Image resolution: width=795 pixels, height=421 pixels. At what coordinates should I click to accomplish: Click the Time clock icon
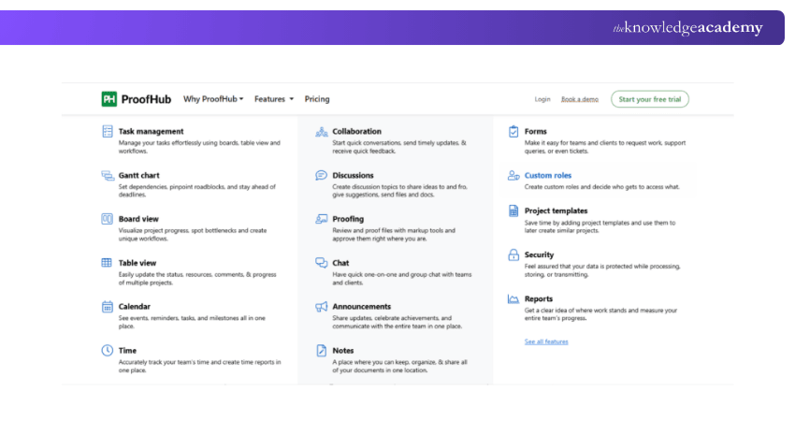107,351
